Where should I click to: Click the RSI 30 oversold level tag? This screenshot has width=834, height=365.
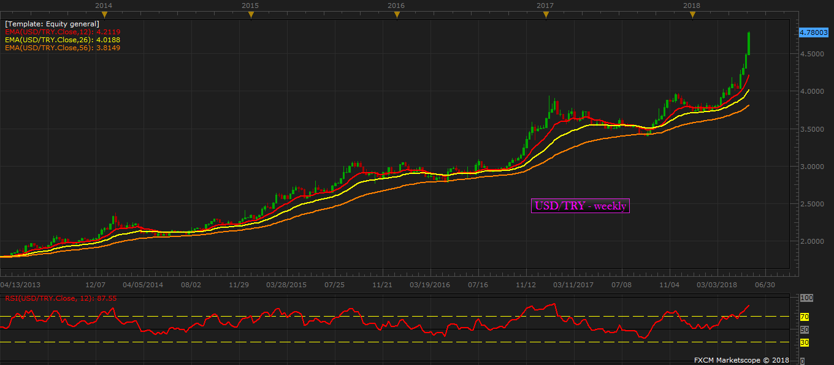pos(805,342)
